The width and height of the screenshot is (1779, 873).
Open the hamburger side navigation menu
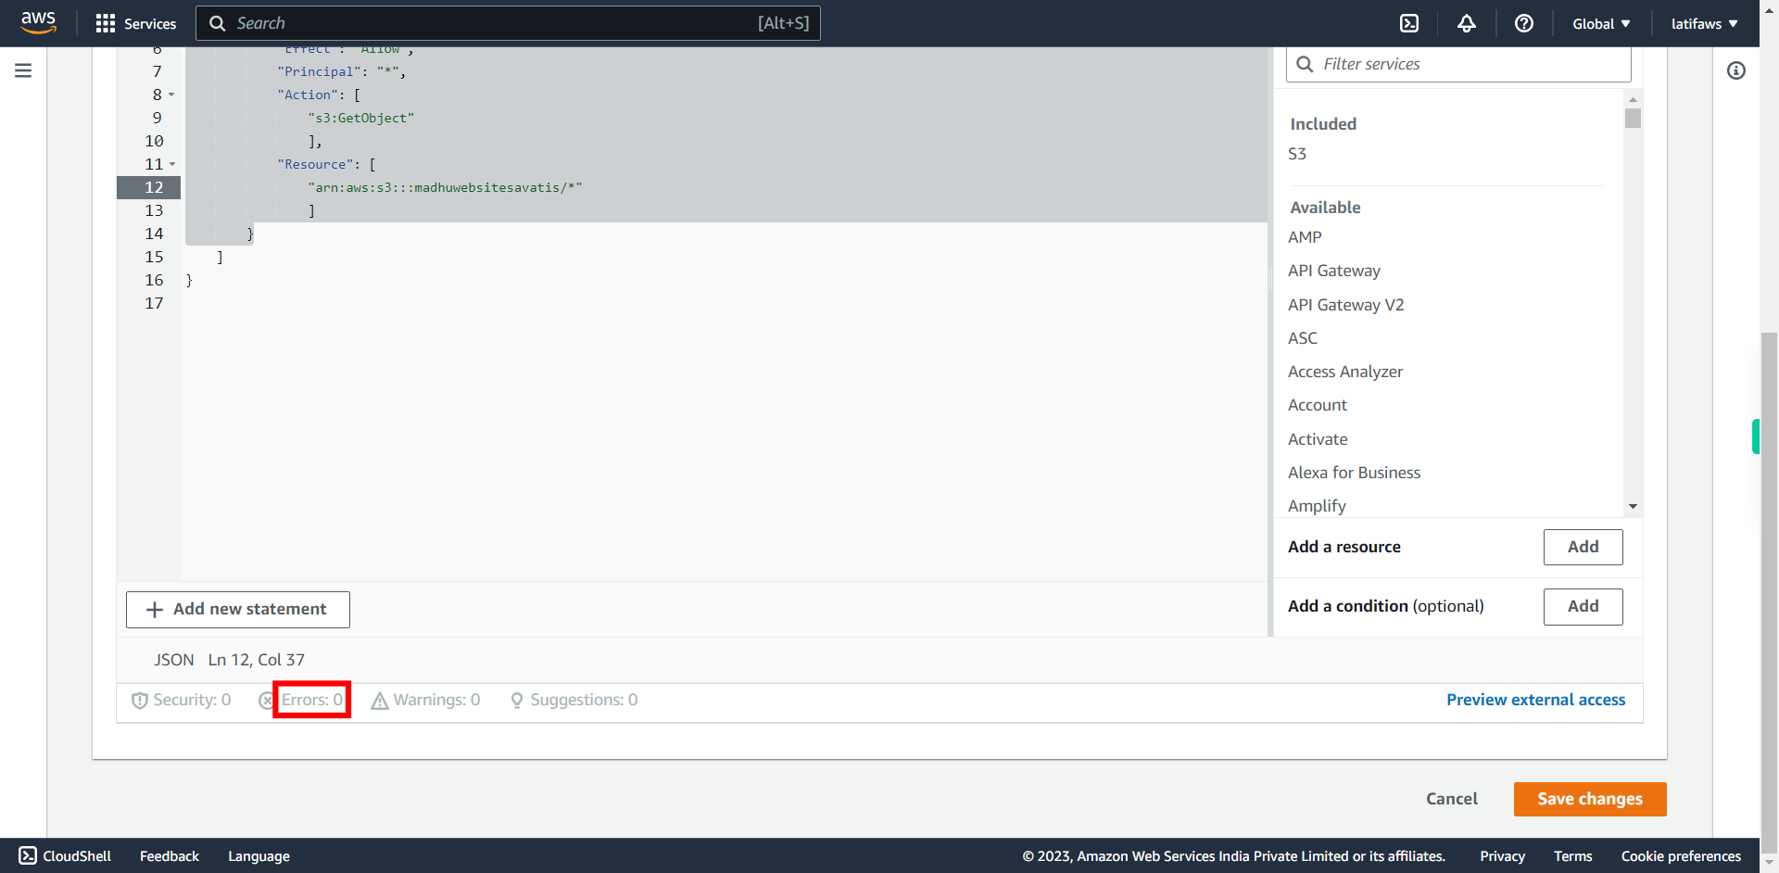pos(23,70)
